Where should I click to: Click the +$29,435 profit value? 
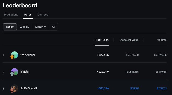click(103, 55)
